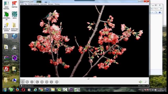Click the taskbar clock
Image resolution: width=168 pixels, height=94 pixels.
pos(161,90)
